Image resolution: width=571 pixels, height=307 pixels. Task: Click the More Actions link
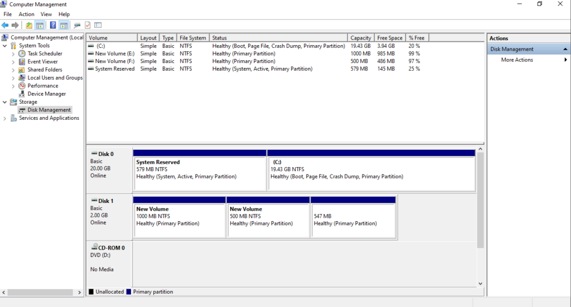pos(517,60)
